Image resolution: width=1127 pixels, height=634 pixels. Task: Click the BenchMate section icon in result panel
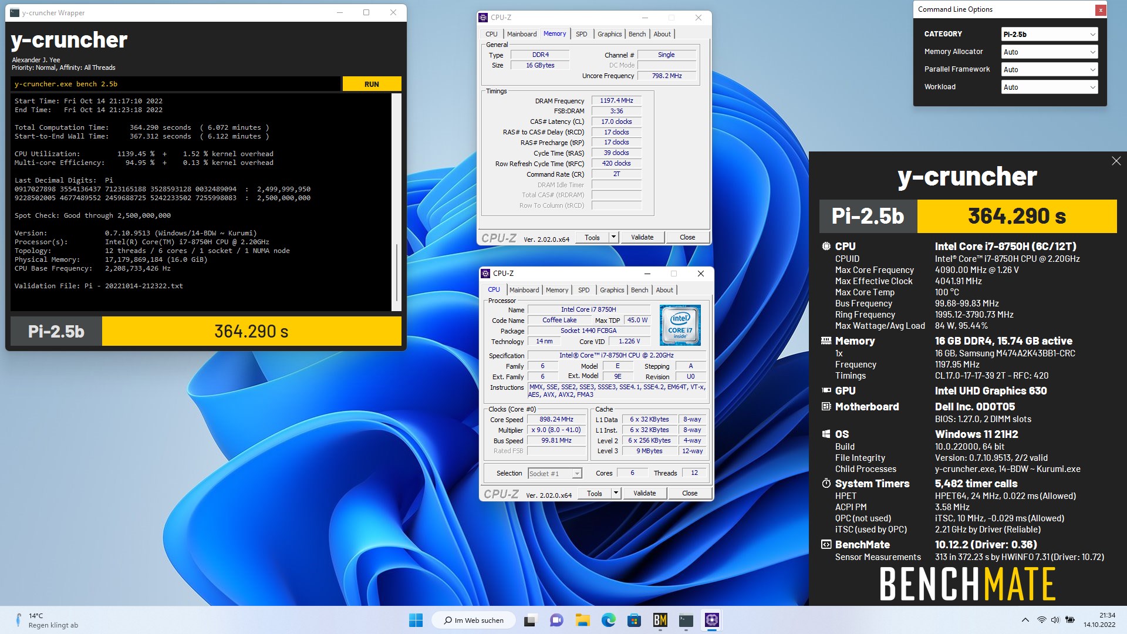[826, 545]
